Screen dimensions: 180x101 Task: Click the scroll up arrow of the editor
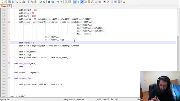(178, 10)
